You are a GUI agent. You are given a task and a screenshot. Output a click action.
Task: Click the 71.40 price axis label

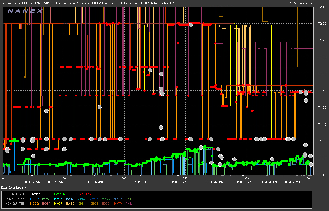coord(322,124)
